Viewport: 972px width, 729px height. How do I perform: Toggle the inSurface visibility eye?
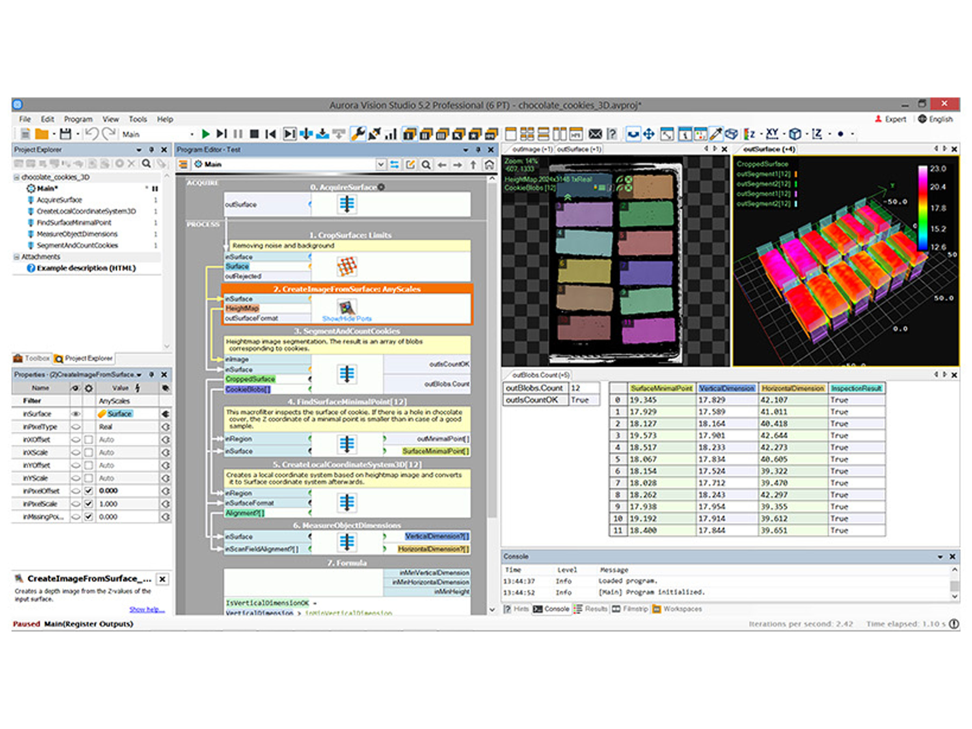click(x=76, y=413)
